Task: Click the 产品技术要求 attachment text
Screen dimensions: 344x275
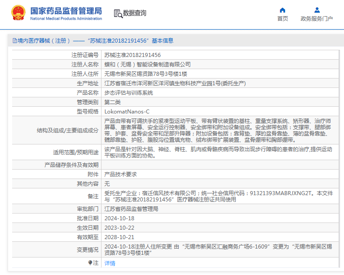Action: (120, 174)
